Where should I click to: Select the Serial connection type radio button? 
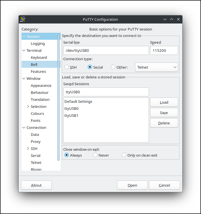pyautogui.click(x=90, y=67)
